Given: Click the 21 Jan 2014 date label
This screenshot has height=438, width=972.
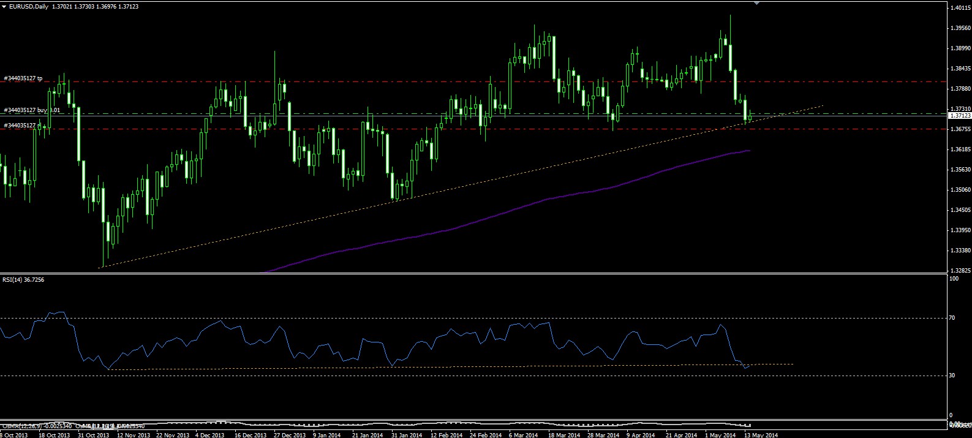Looking at the screenshot, I should click(x=366, y=435).
